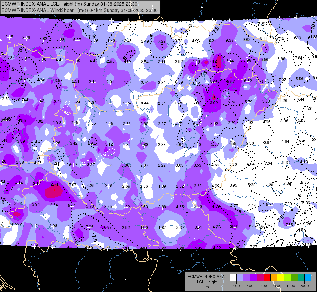
Task: Click the WindShear 0-1km header line
Action: click(x=79, y=10)
